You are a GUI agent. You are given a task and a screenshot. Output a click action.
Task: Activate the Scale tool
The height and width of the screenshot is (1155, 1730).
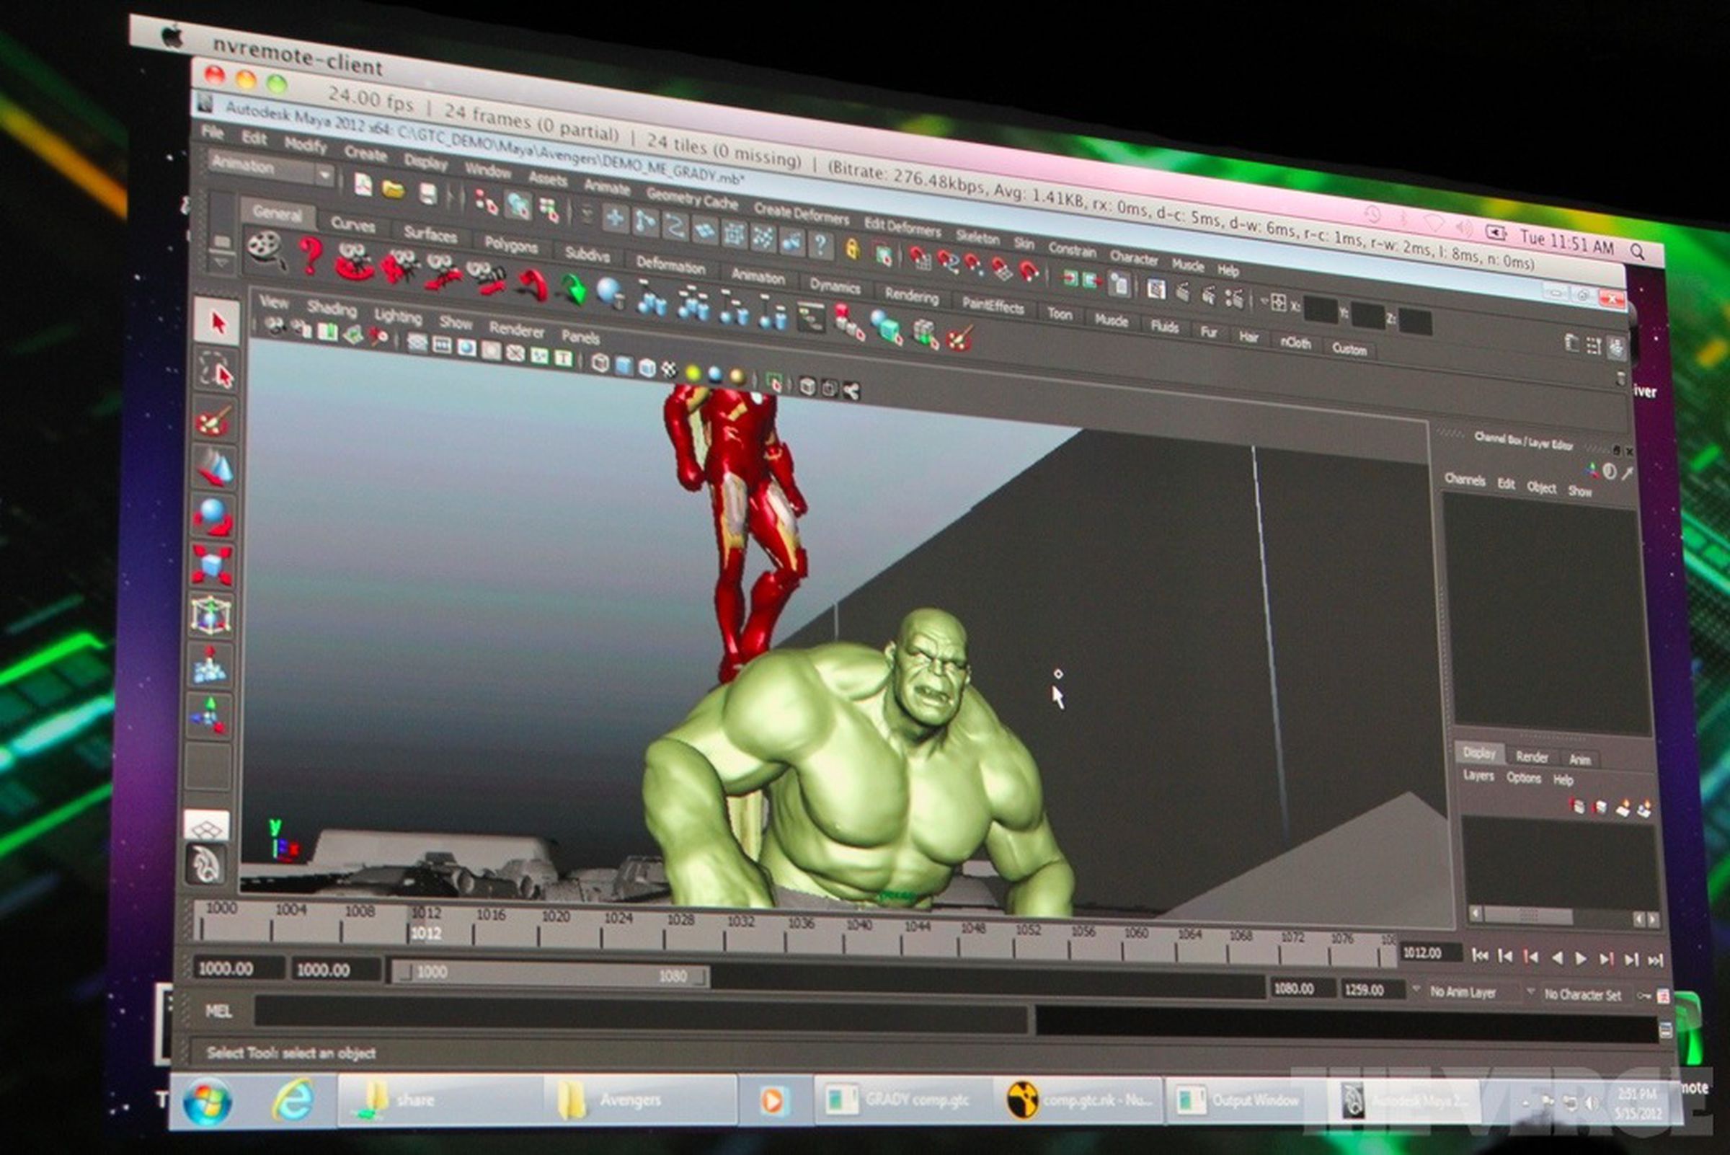[x=213, y=565]
